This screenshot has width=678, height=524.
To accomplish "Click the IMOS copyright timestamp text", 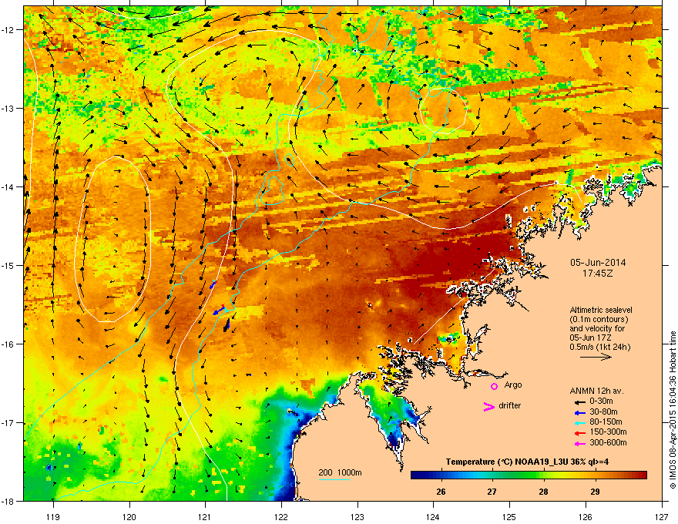I will (x=673, y=410).
